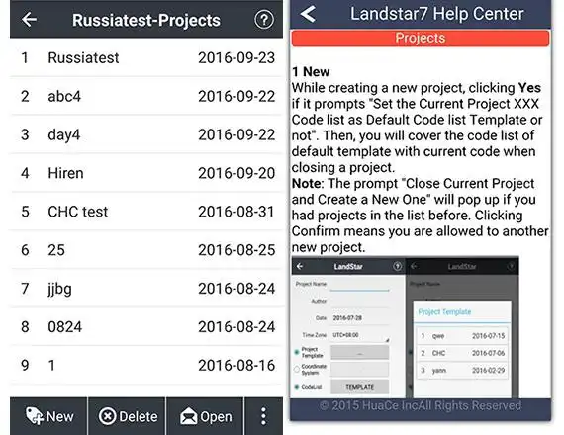The image size is (564, 435).
Task: Select the jjbg project row
Action: [146, 289]
